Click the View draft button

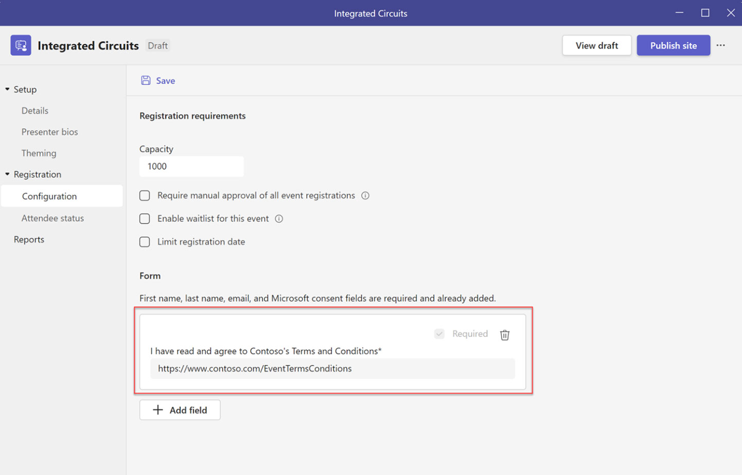pos(596,45)
